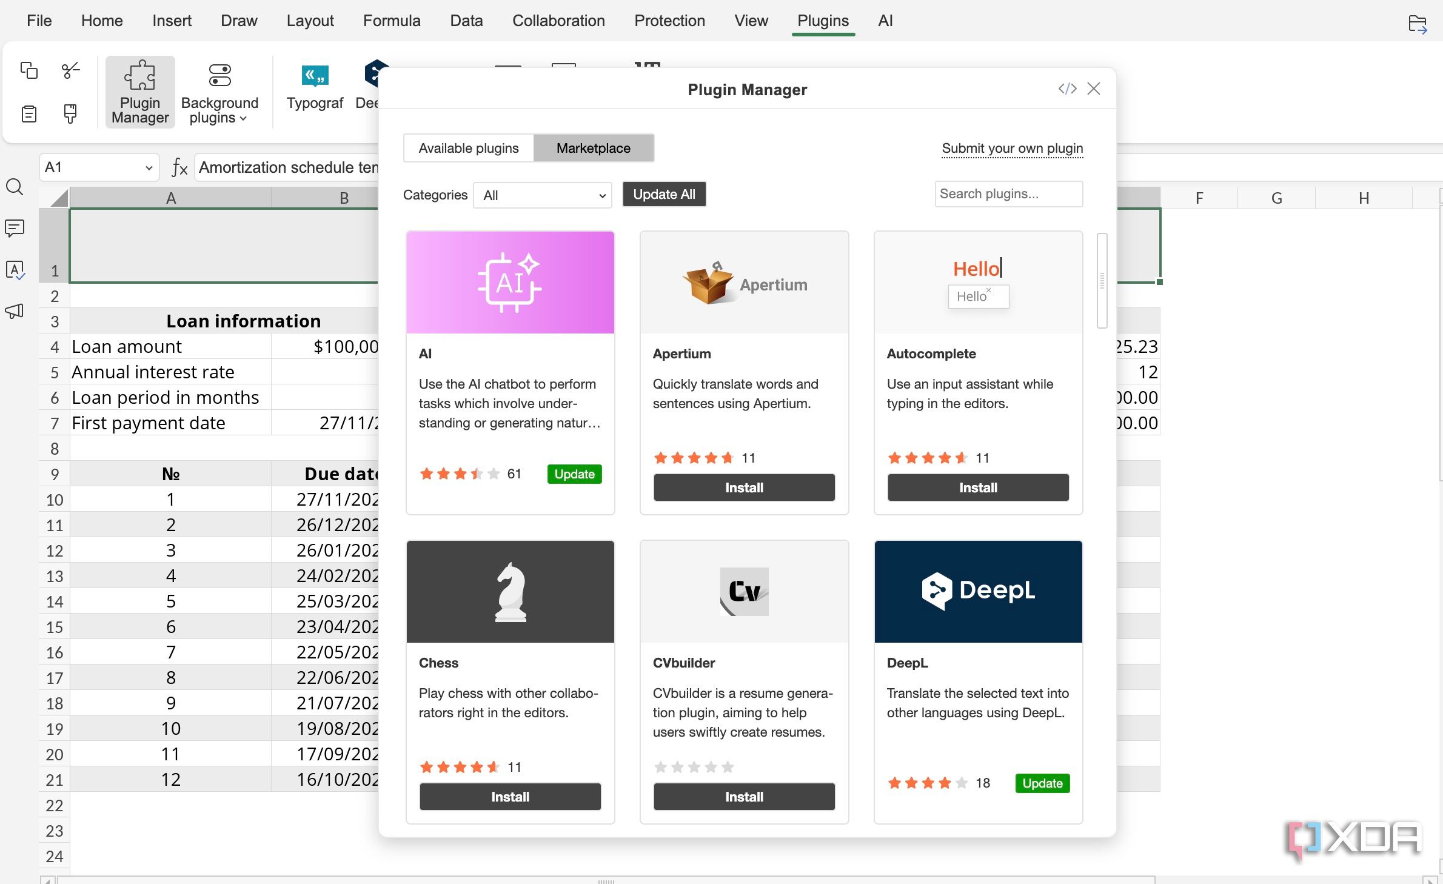
Task: Open the View tab
Action: 751,21
